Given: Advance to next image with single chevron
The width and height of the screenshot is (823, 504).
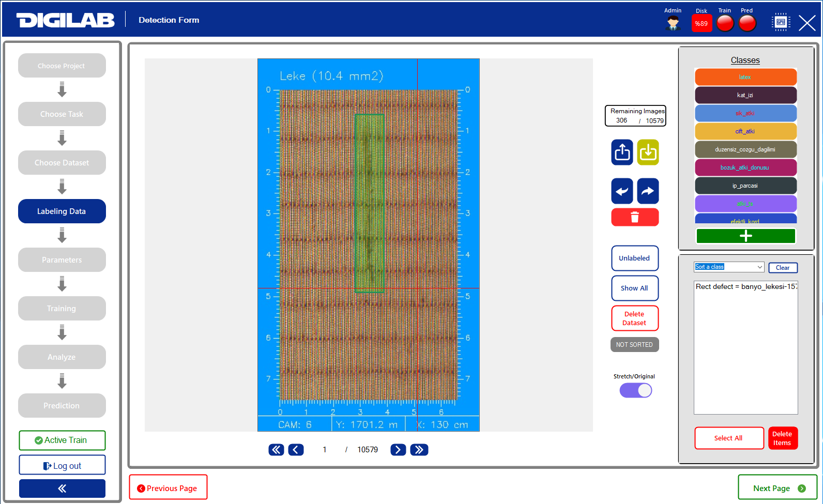Looking at the screenshot, I should coord(398,450).
